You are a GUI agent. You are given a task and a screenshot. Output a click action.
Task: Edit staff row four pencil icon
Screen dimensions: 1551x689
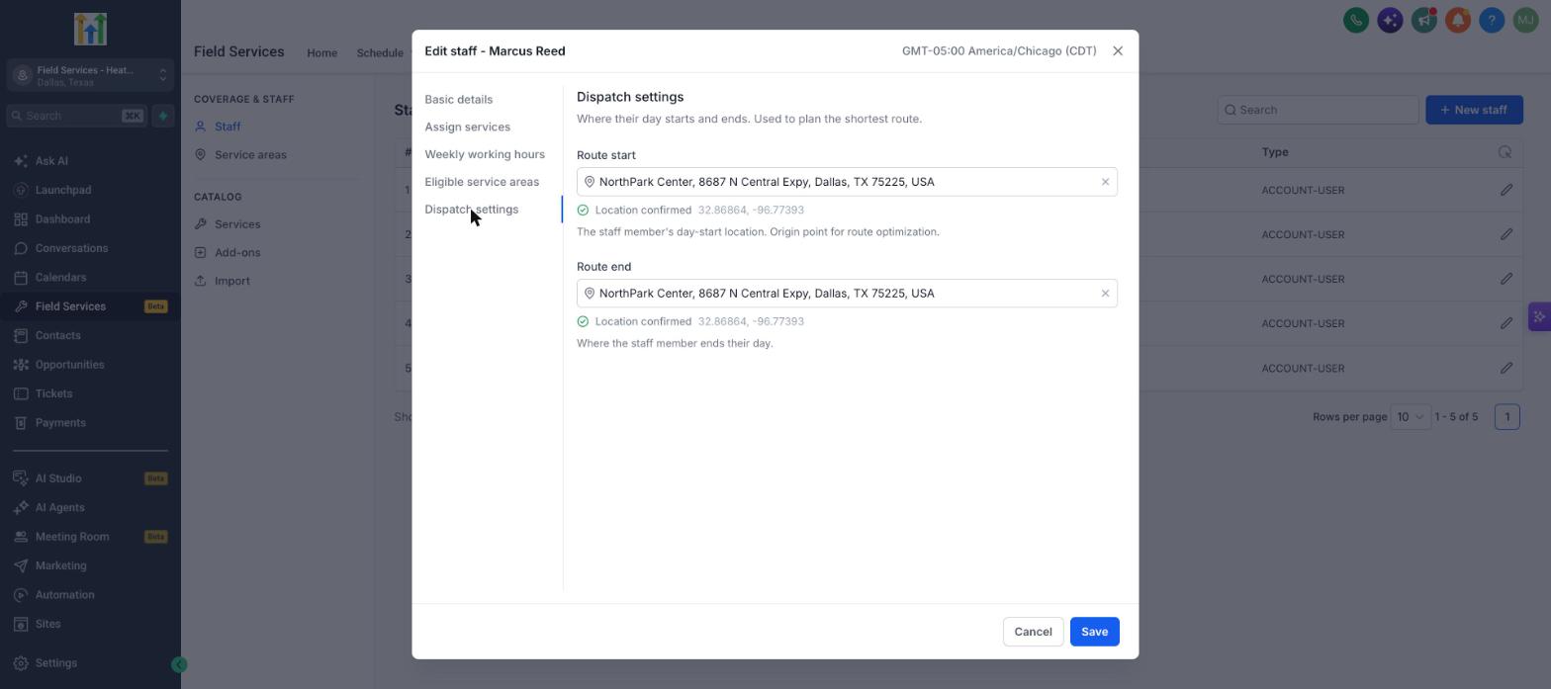tap(1506, 323)
